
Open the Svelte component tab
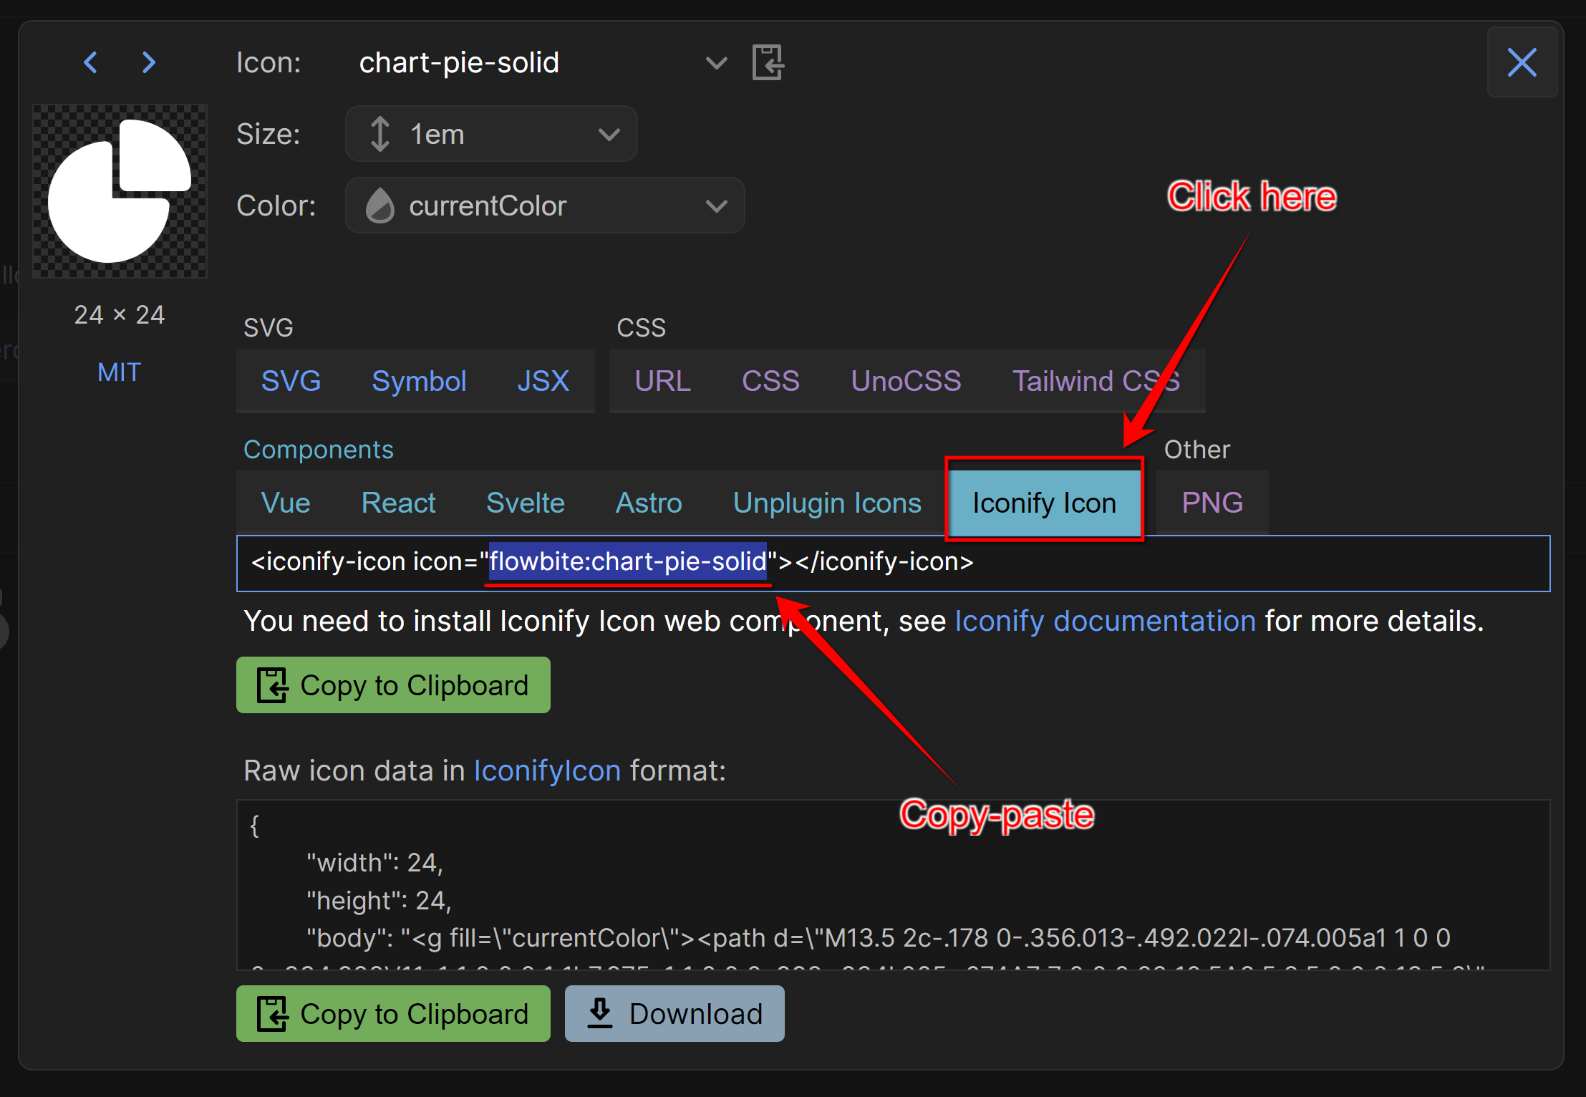(x=526, y=503)
